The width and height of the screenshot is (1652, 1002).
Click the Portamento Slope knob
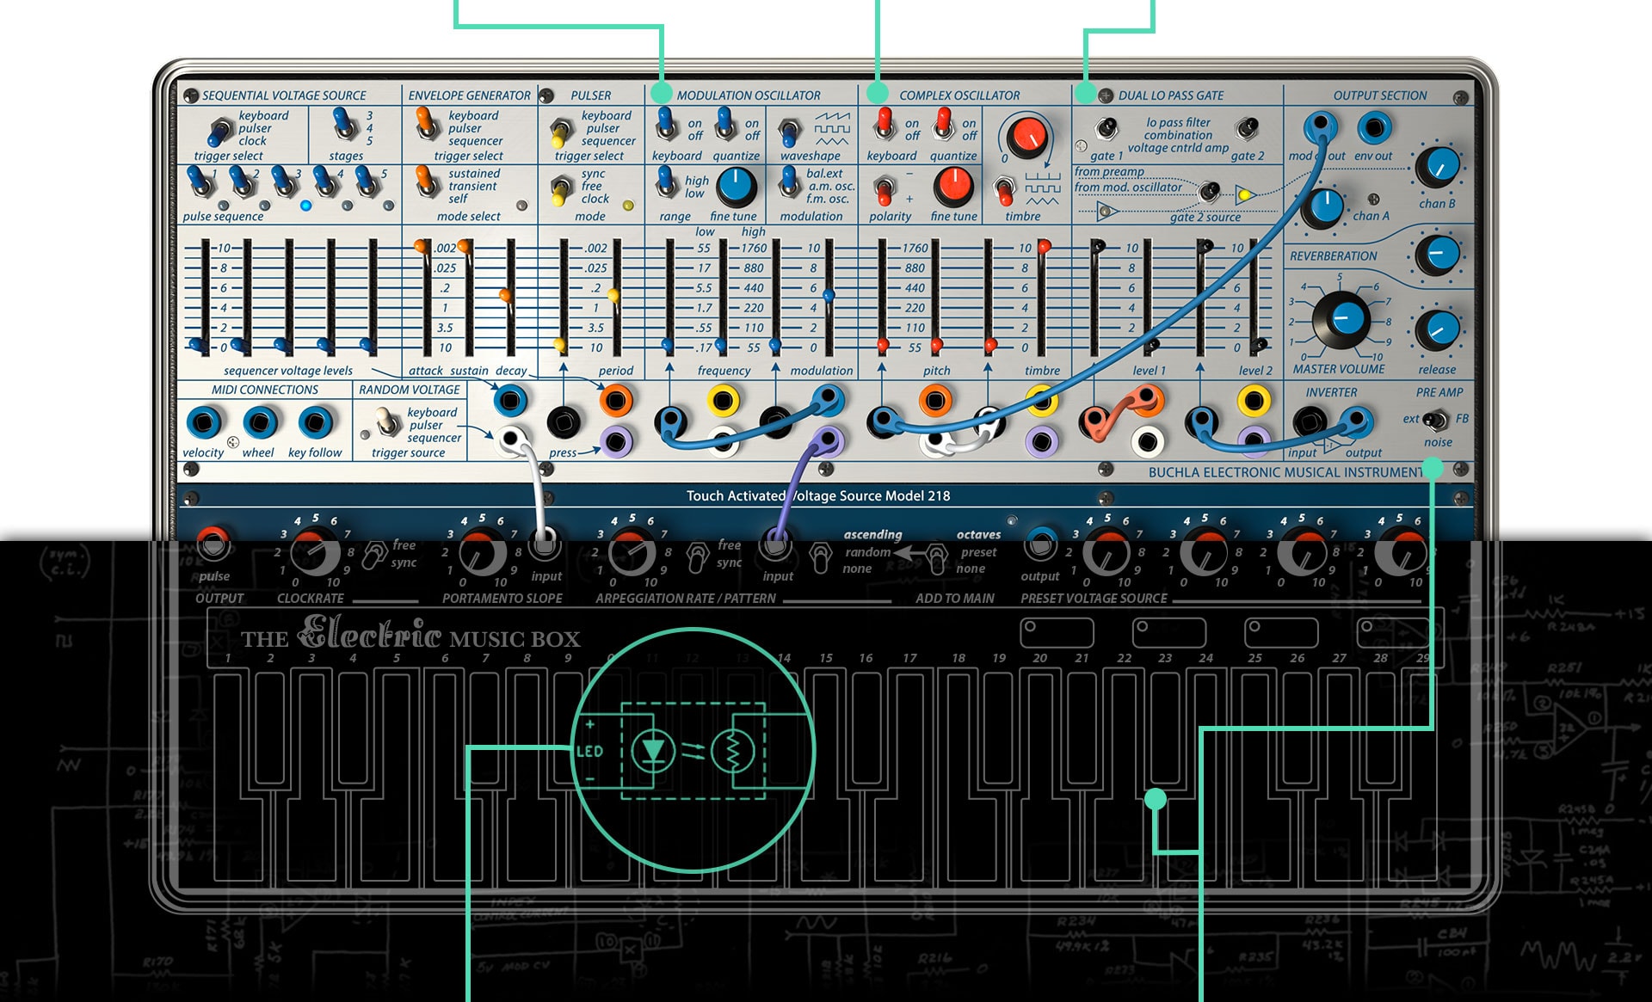[481, 550]
